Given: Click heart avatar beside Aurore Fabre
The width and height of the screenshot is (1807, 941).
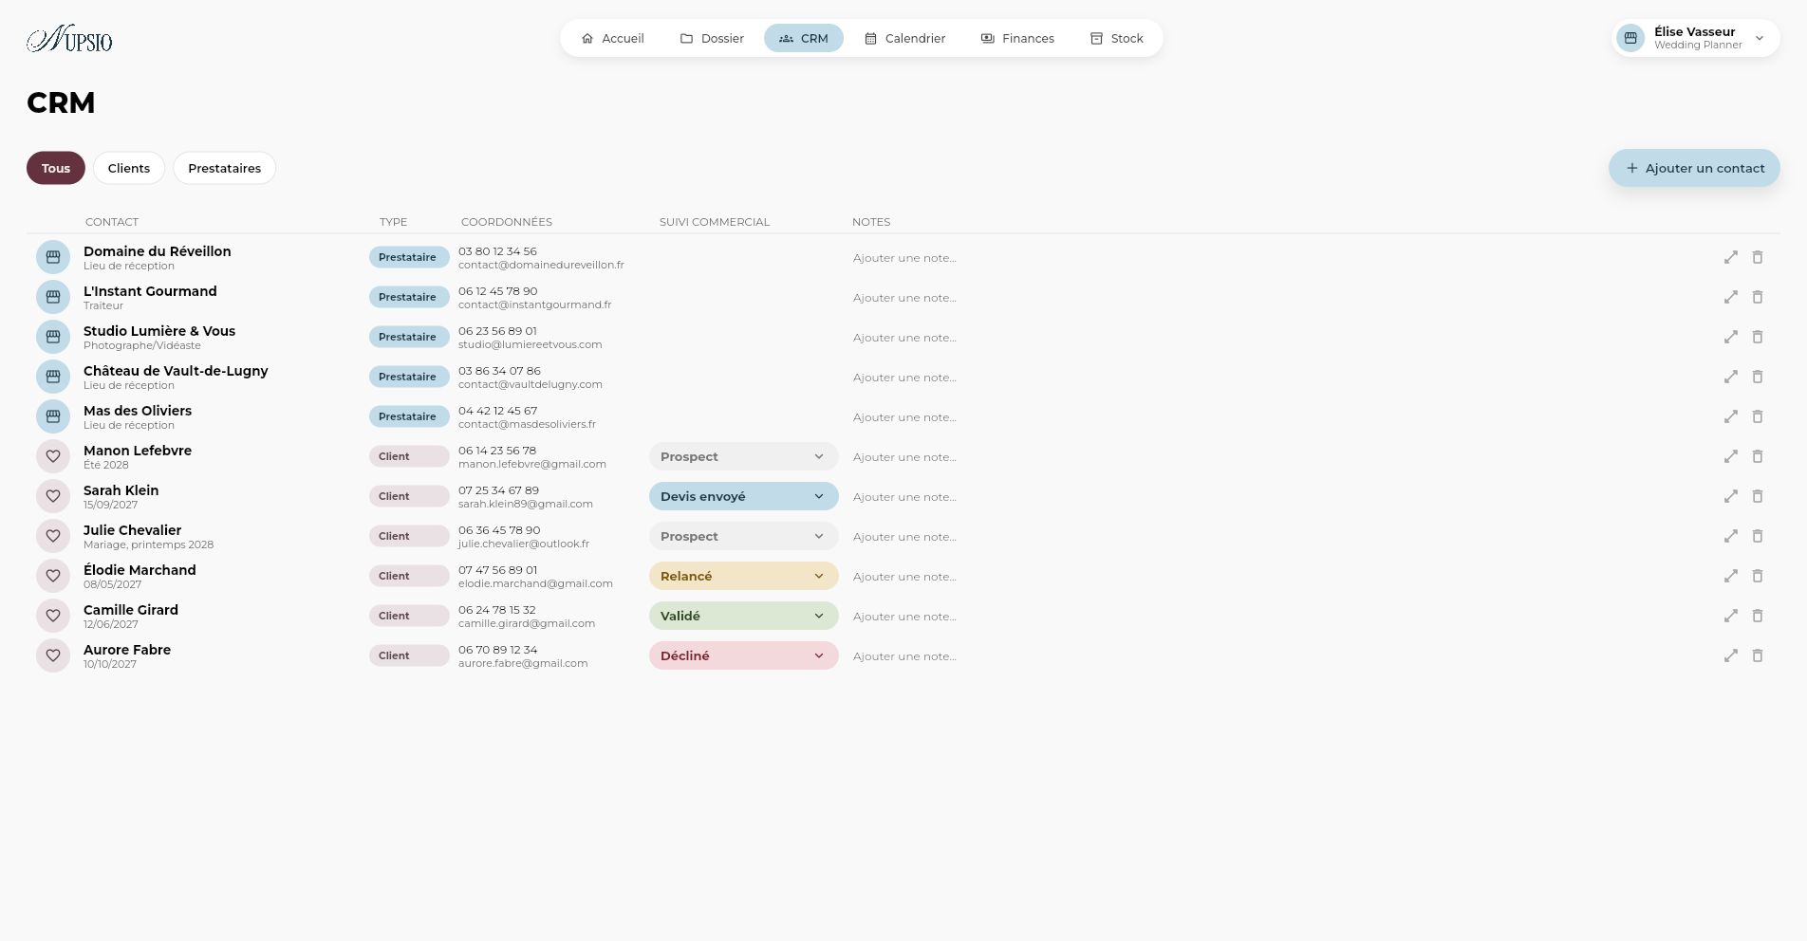Looking at the screenshot, I should [x=53, y=655].
